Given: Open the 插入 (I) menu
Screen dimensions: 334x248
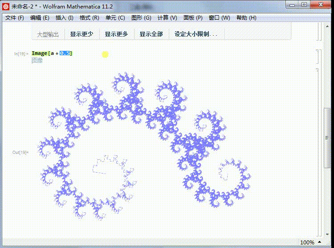Looking at the screenshot, I should click(64, 18).
